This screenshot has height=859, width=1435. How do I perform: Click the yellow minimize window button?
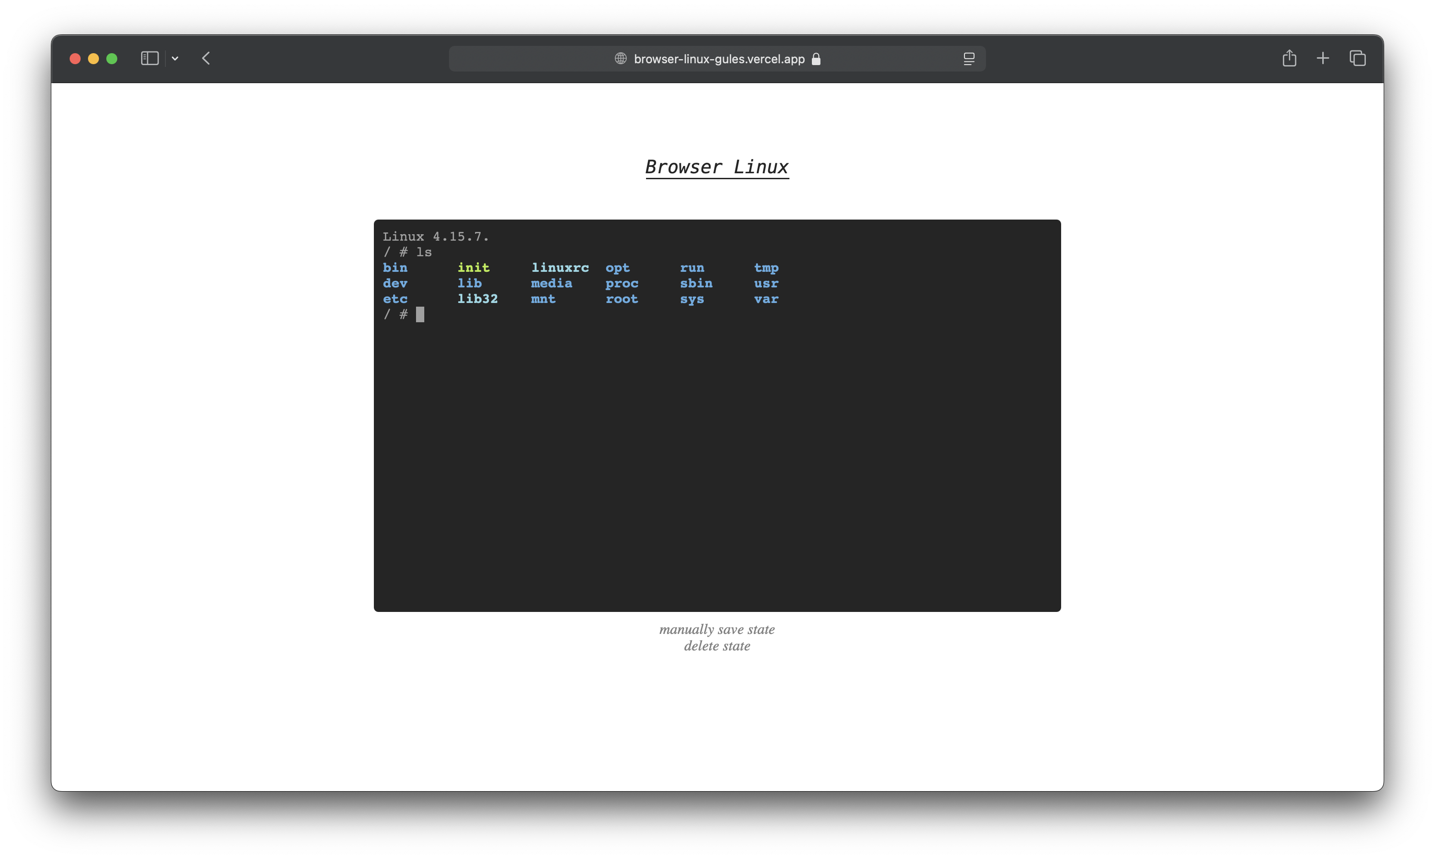93,59
